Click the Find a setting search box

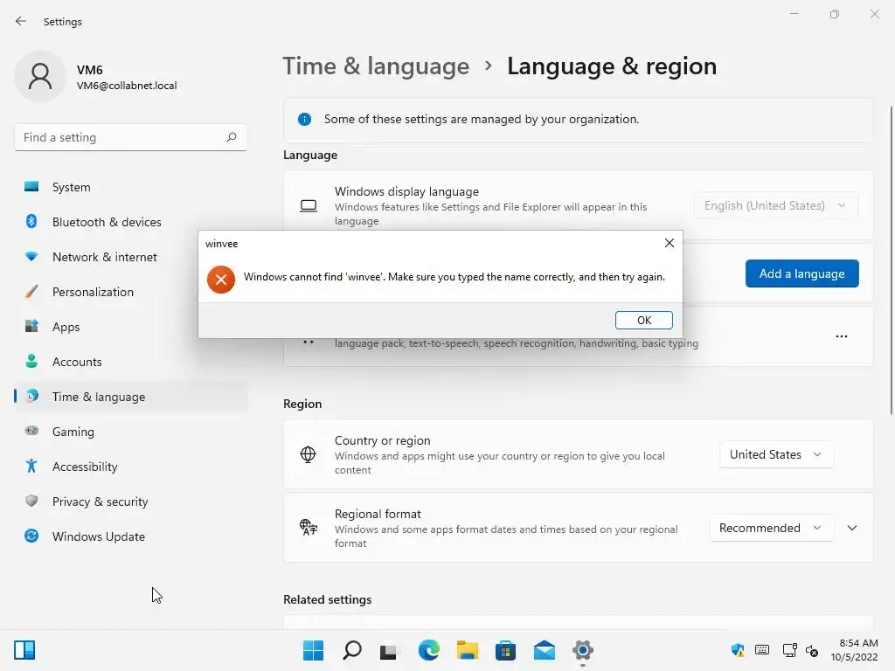click(x=131, y=137)
